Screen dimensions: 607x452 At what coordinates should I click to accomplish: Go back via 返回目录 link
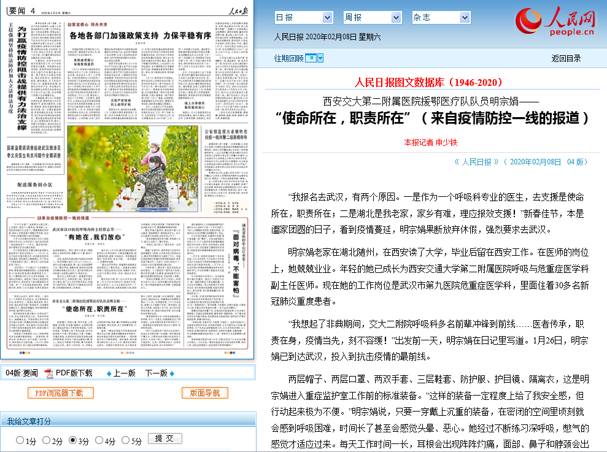566,58
